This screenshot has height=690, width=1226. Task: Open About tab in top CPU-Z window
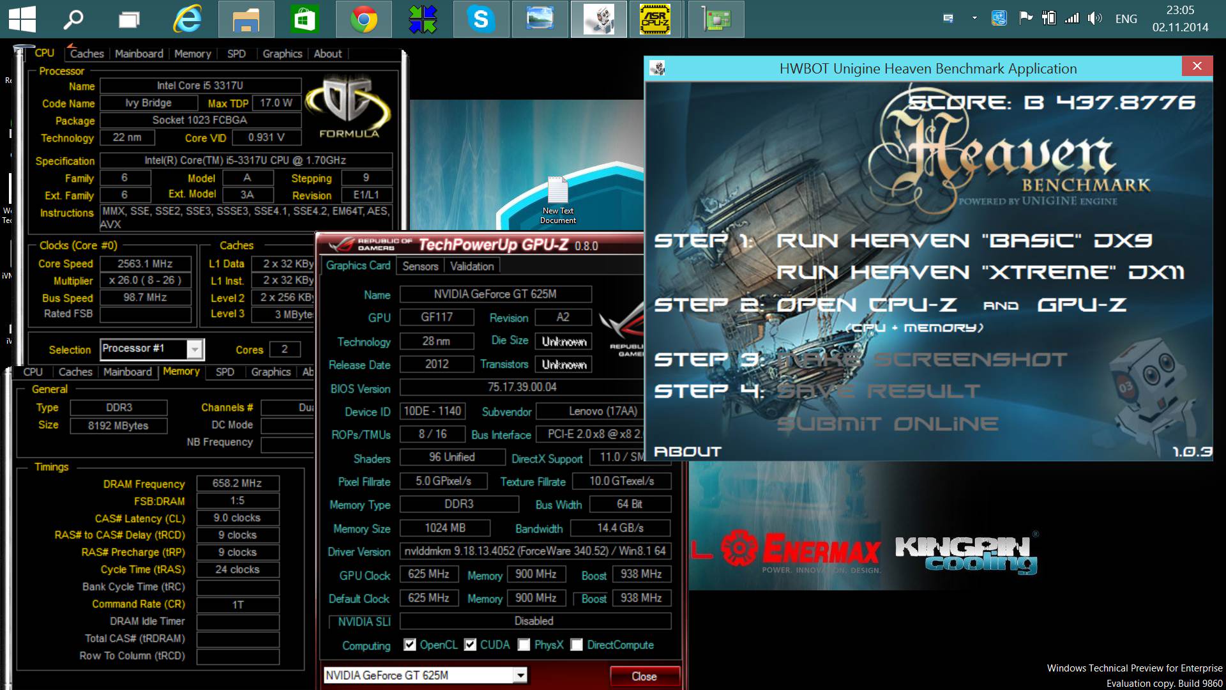328,54
